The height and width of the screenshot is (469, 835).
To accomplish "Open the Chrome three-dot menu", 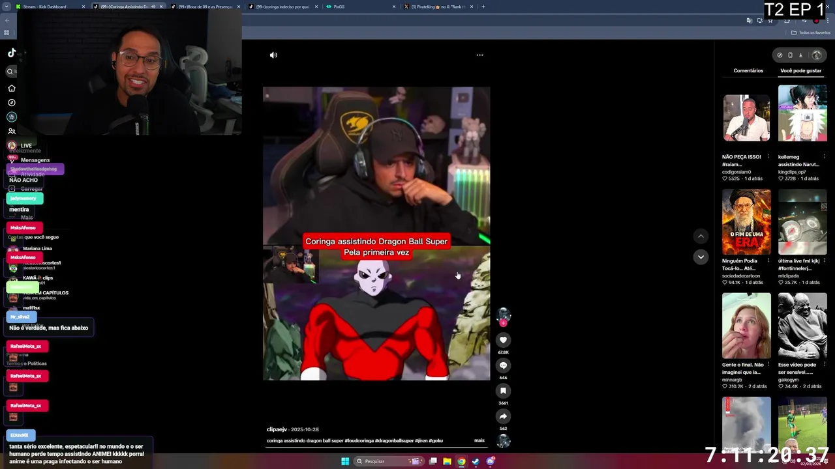I will coord(828,21).
